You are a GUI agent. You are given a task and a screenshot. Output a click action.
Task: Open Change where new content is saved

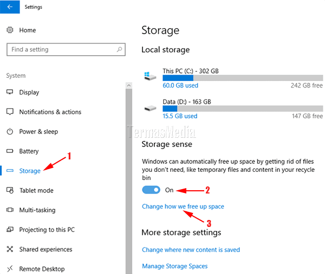pos(191,250)
